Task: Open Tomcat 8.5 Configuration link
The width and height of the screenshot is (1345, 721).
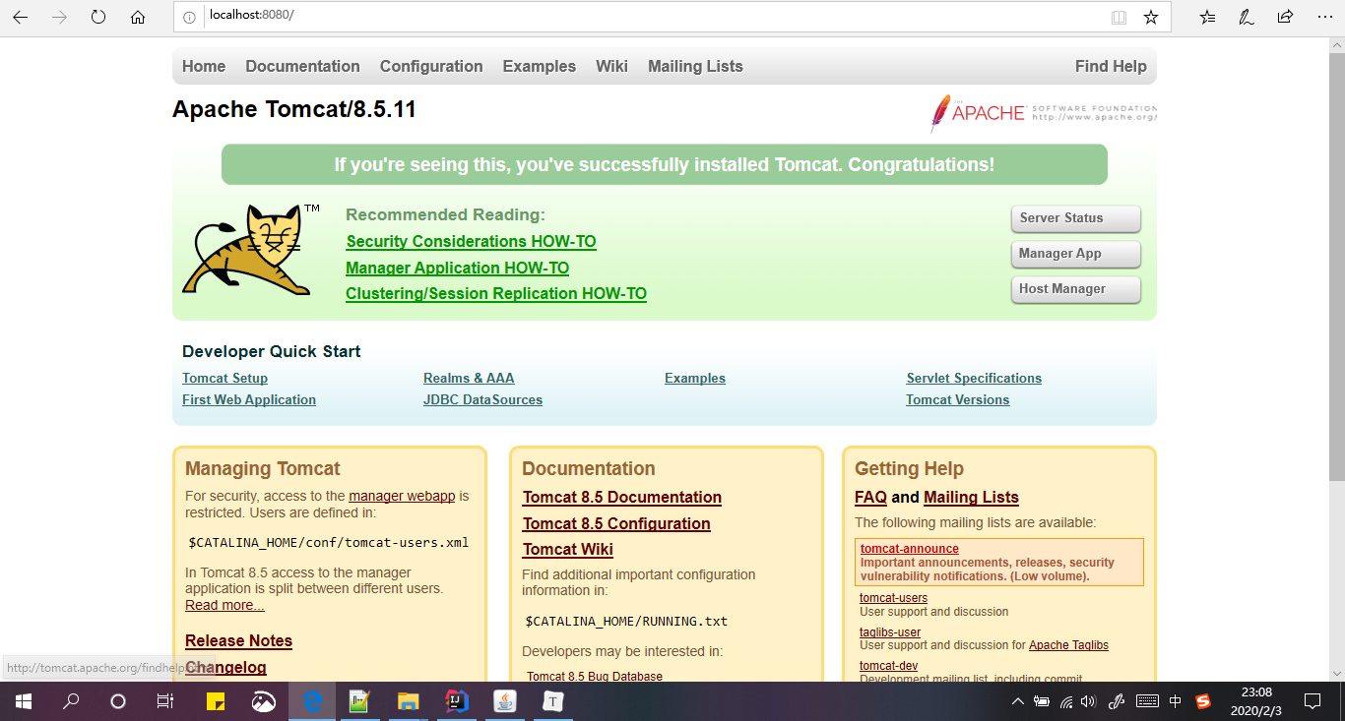Action: pos(616,523)
